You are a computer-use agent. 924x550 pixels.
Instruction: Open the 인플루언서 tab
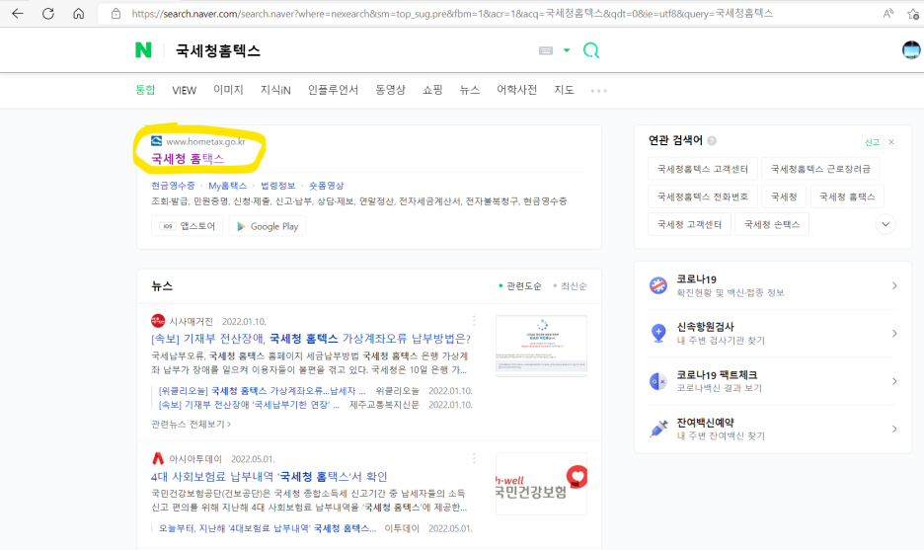pos(333,90)
